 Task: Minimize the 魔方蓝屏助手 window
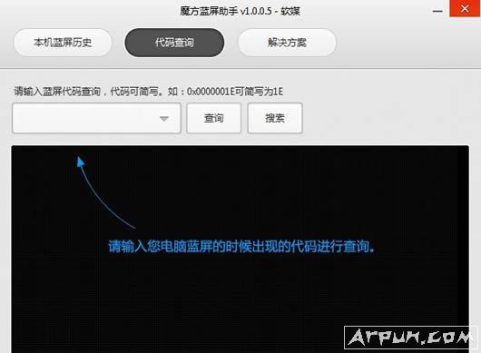pyautogui.click(x=437, y=11)
